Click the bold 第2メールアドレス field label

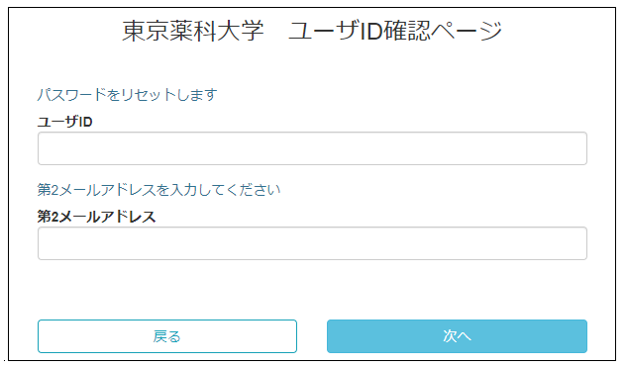[x=97, y=217]
